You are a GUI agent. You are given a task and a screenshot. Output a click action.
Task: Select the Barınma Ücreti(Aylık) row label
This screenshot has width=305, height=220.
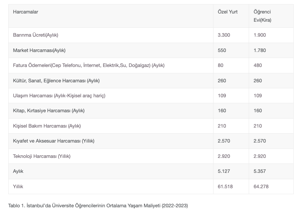(x=36, y=35)
